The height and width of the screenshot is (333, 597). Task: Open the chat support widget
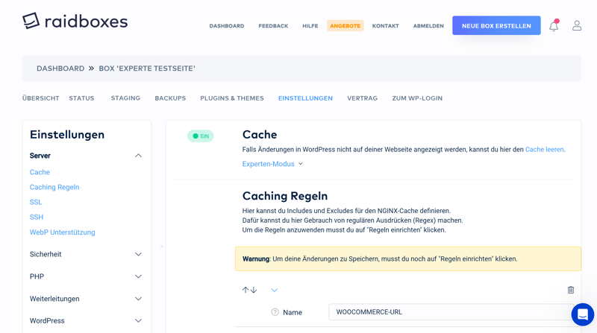point(582,314)
